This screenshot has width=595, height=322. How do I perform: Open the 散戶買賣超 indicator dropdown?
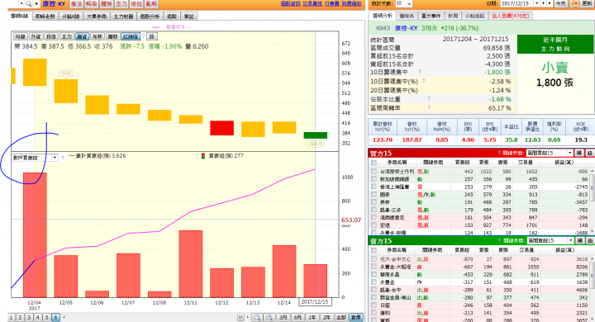point(55,158)
